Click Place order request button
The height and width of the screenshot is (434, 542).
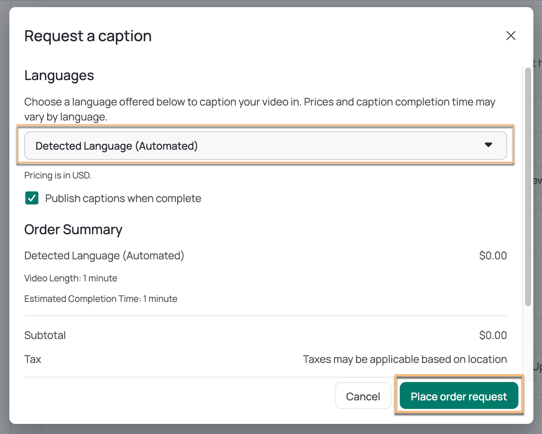click(x=459, y=395)
